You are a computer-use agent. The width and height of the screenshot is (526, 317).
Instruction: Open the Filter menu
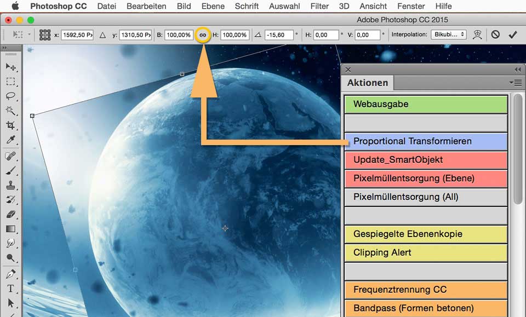pos(319,6)
